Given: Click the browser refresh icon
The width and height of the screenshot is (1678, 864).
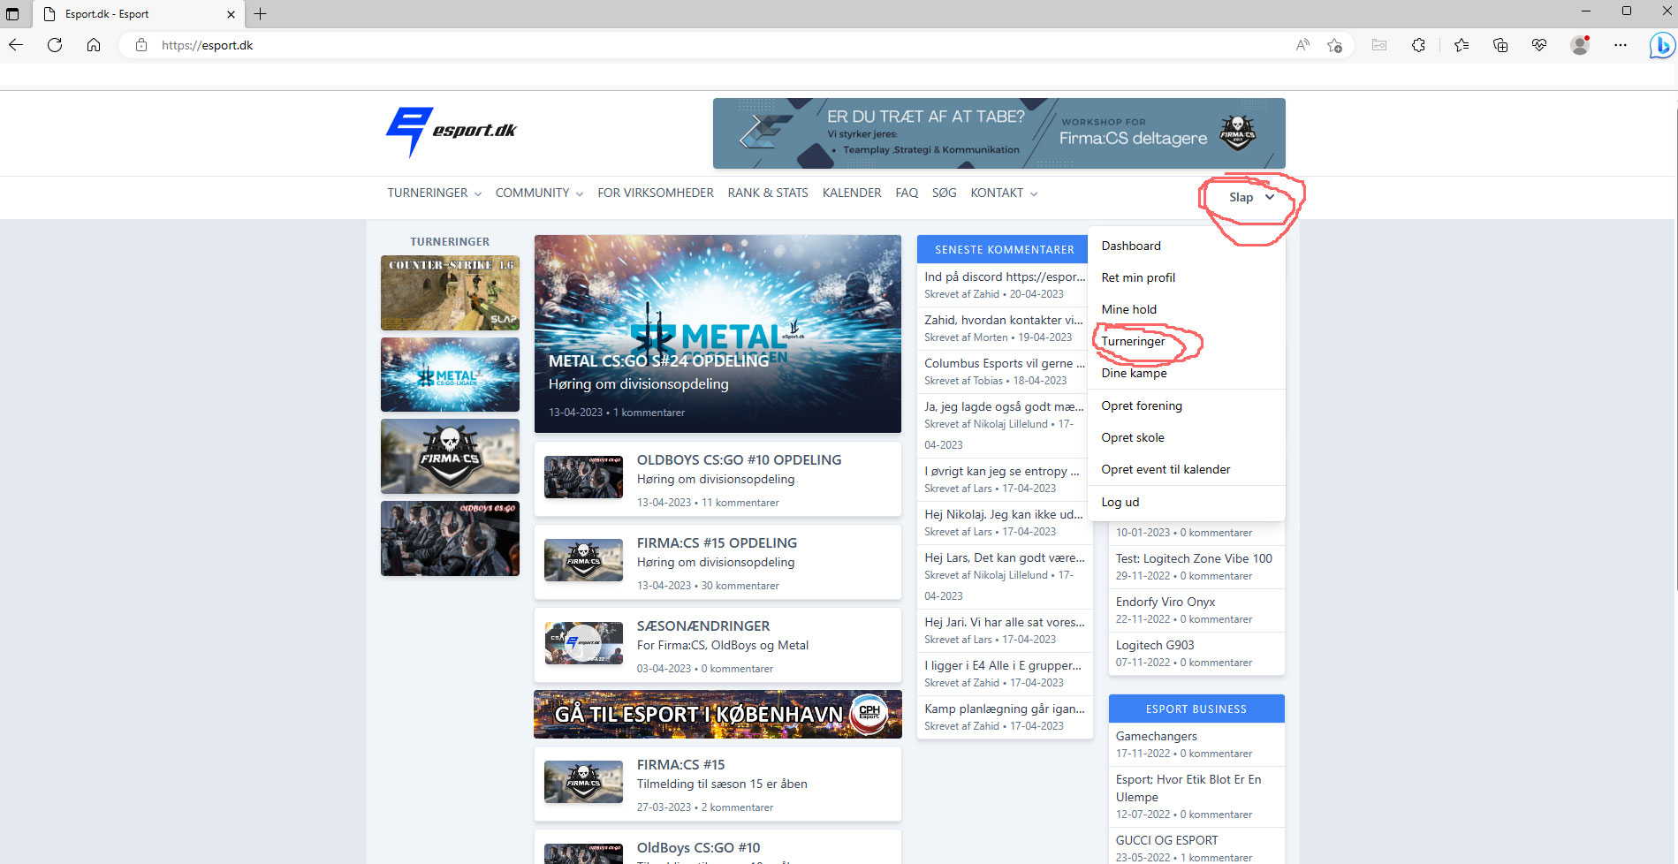Looking at the screenshot, I should coord(55,45).
